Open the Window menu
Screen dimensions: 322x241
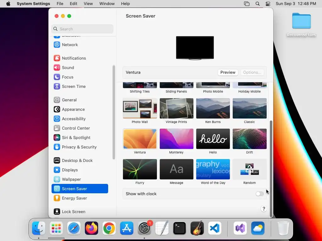(x=107, y=4)
